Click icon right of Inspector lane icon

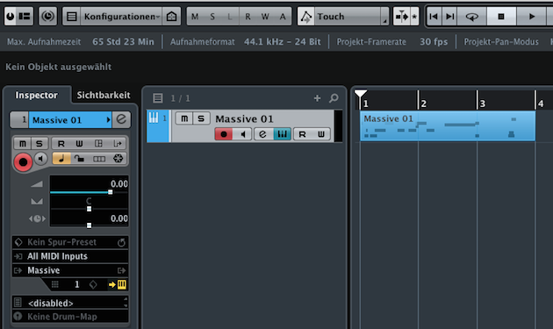point(117,144)
